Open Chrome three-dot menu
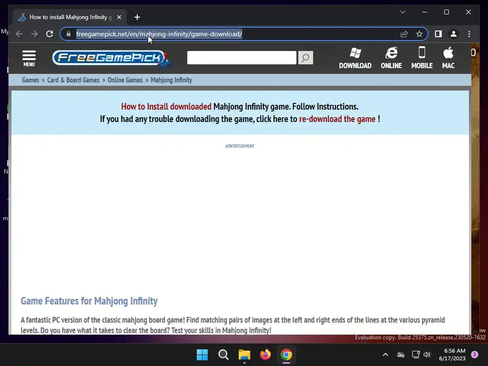 click(x=469, y=34)
